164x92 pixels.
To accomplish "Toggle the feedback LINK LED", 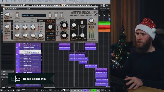I will 57,30.
